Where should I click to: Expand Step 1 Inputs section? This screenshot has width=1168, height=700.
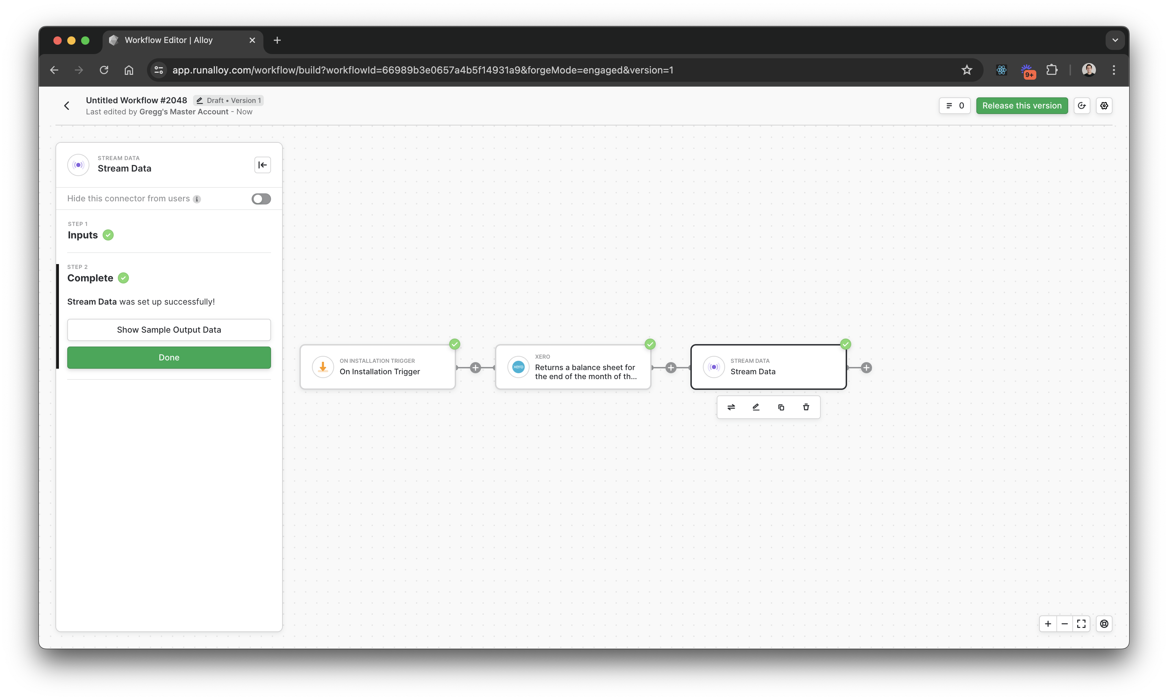[83, 235]
